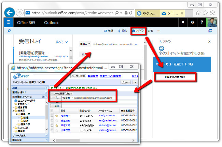Open Office 365 notifications bell
The height and width of the screenshot is (147, 222).
[183, 22]
